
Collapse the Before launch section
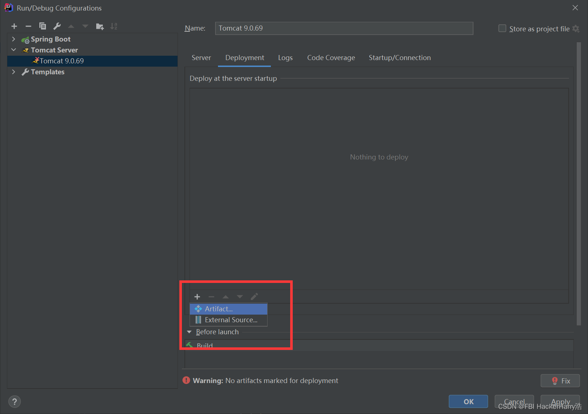(x=189, y=332)
